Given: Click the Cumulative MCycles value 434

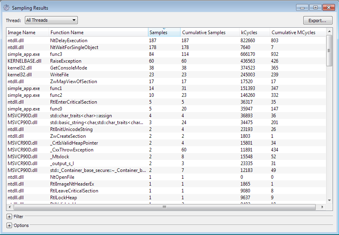Looking at the screenshot, I should (274, 150).
